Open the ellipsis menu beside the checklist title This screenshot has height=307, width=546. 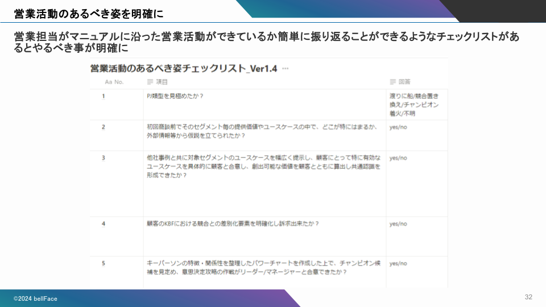pos(286,68)
